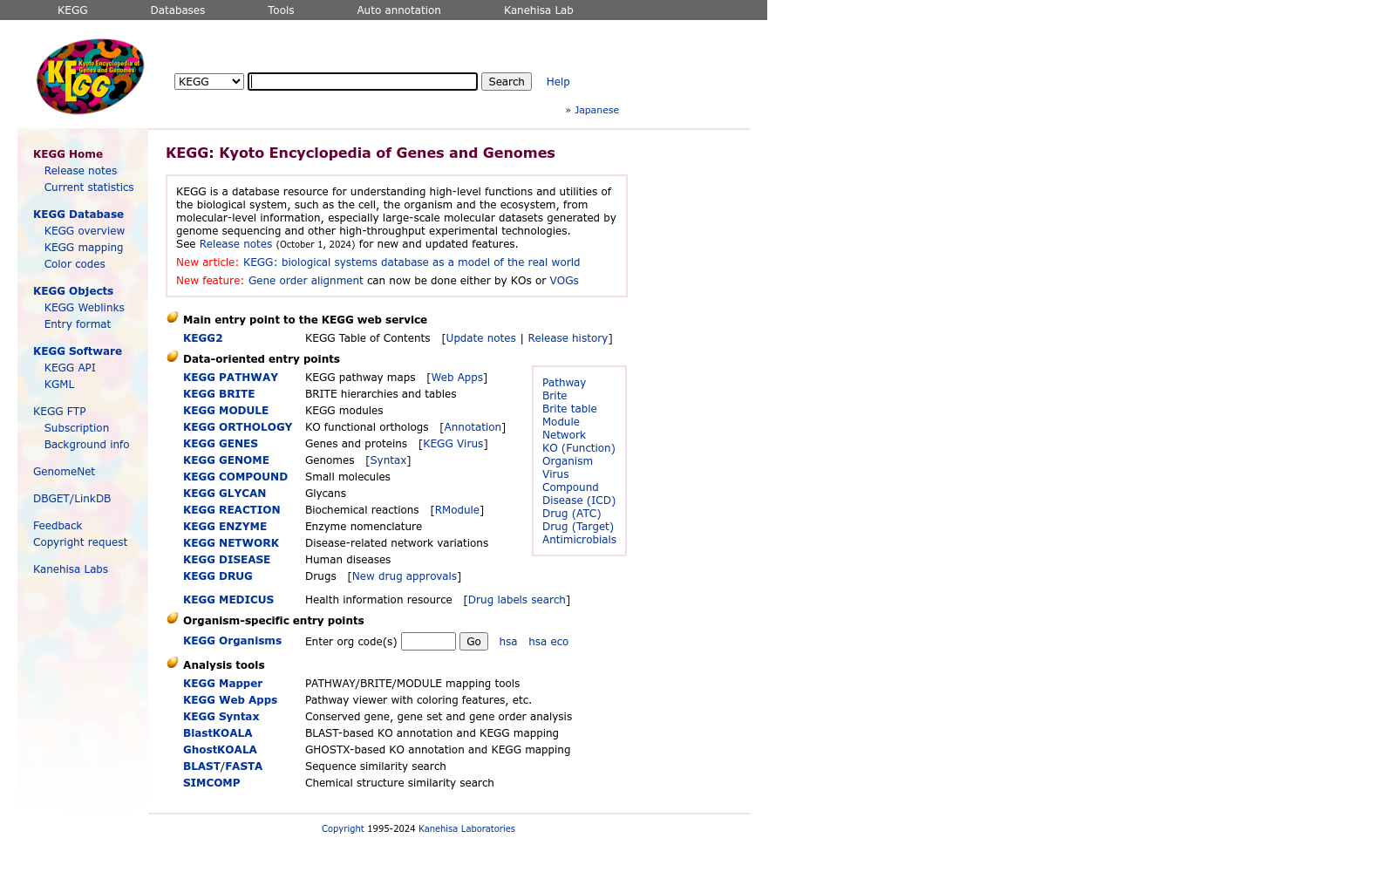
Task: Open the VOGs link
Action: tap(564, 281)
